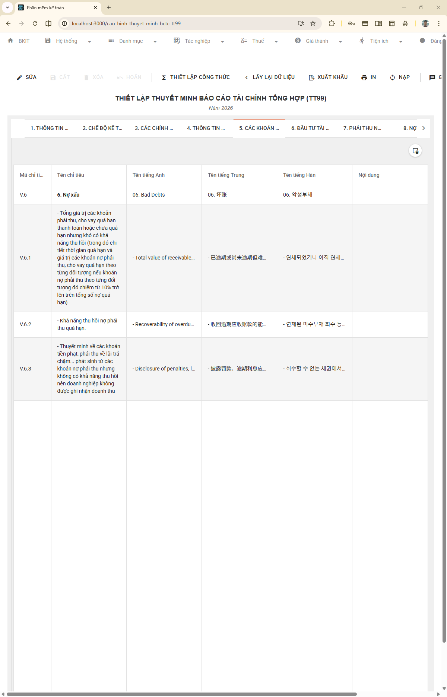Switch to tab 6. ĐẦU TƯ TÀI
This screenshot has height=697, width=447.
pyautogui.click(x=311, y=128)
